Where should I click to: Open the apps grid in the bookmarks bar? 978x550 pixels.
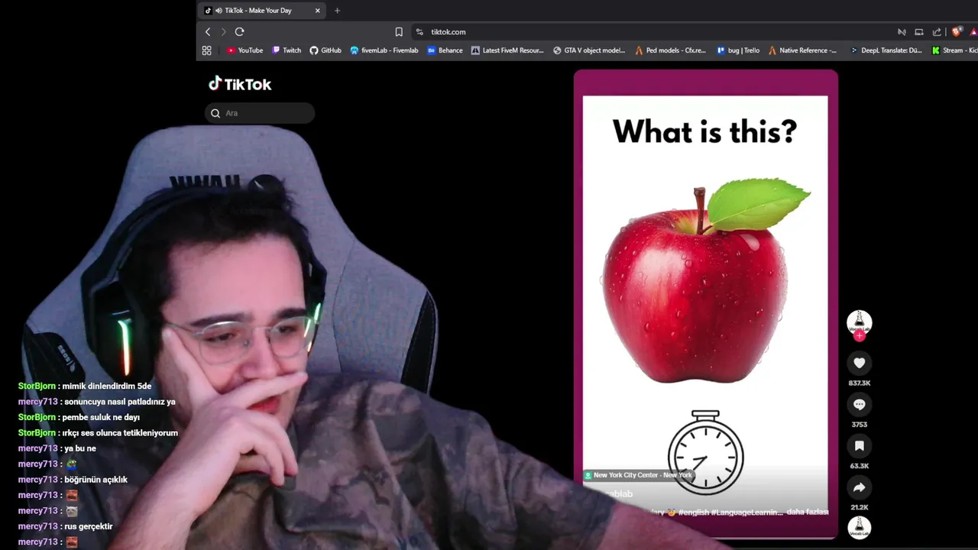(x=206, y=50)
